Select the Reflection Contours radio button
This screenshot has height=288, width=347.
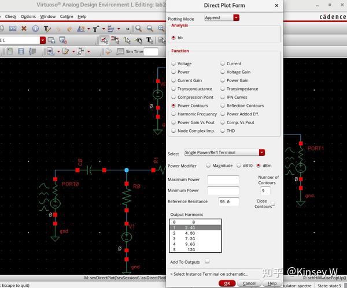pos(223,106)
